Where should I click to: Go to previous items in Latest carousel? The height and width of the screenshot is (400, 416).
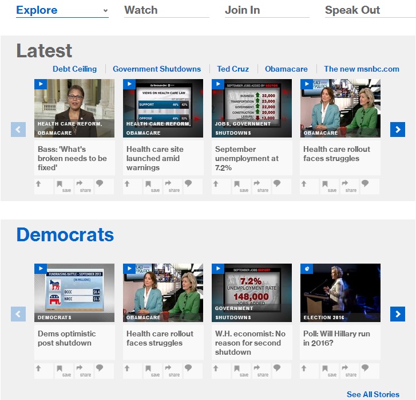(x=18, y=130)
